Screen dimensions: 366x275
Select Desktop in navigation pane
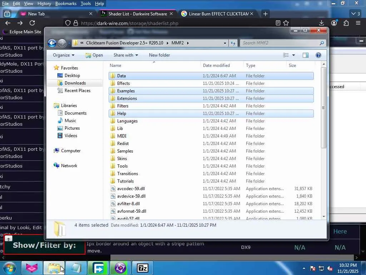pyautogui.click(x=72, y=76)
